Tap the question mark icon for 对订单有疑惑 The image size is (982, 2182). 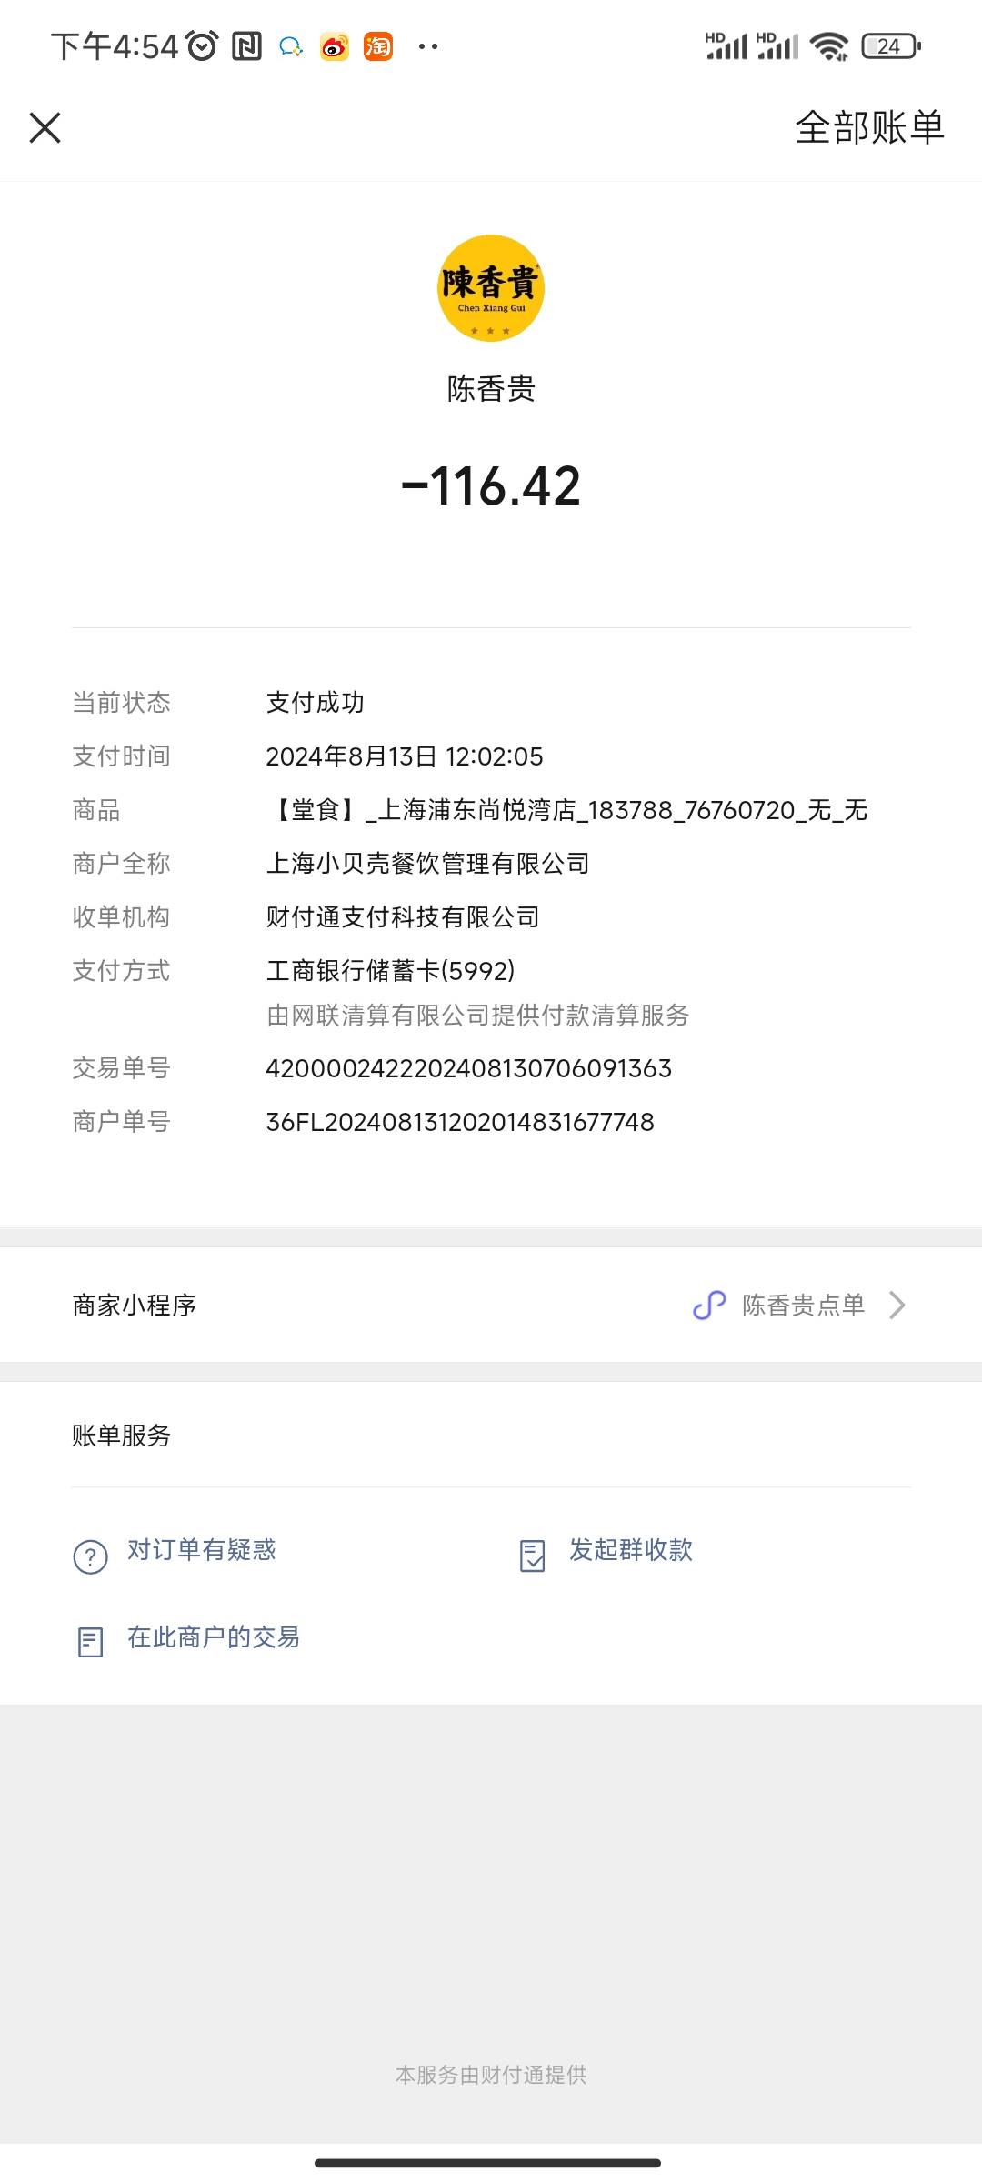(90, 1556)
